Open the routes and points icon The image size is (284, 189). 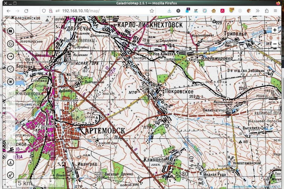point(10,69)
